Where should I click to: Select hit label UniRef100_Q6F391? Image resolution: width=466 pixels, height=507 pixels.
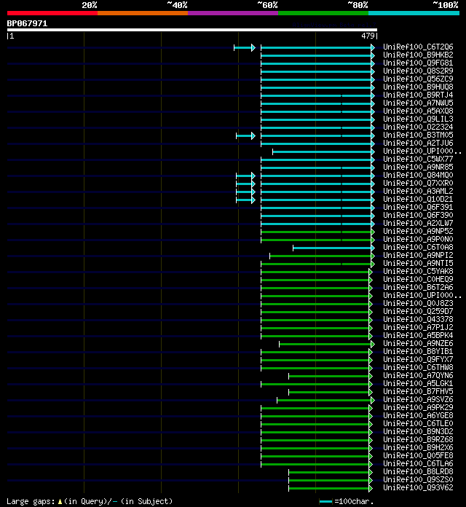click(418, 207)
